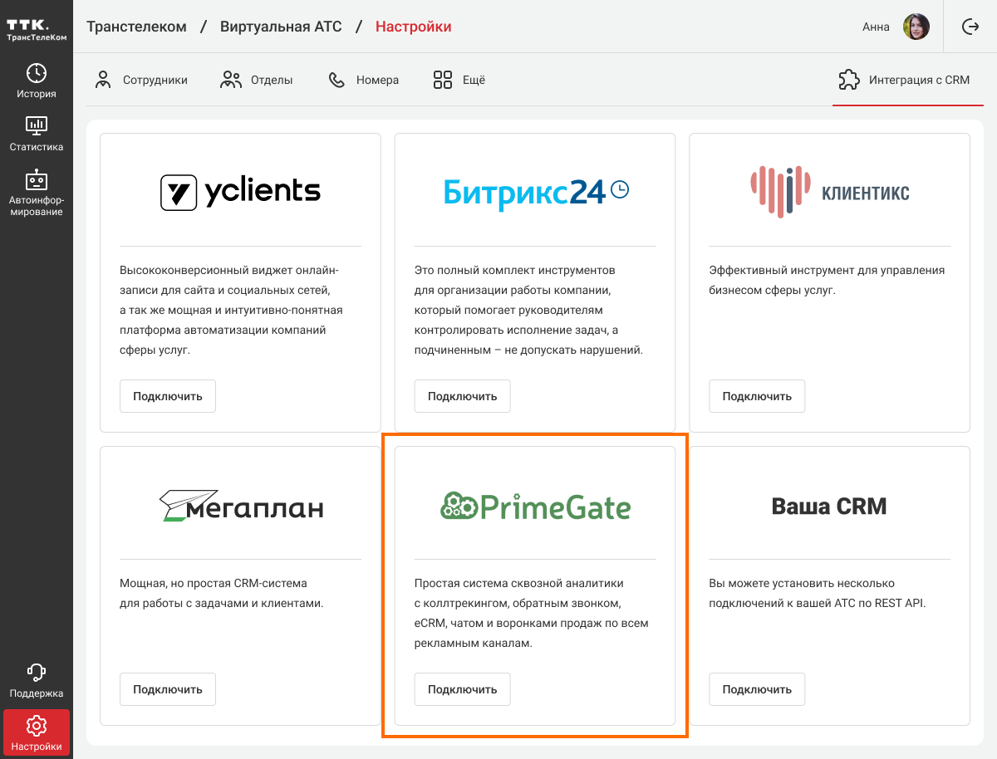Expand the Ещё menu
The image size is (997, 759).
(x=459, y=81)
